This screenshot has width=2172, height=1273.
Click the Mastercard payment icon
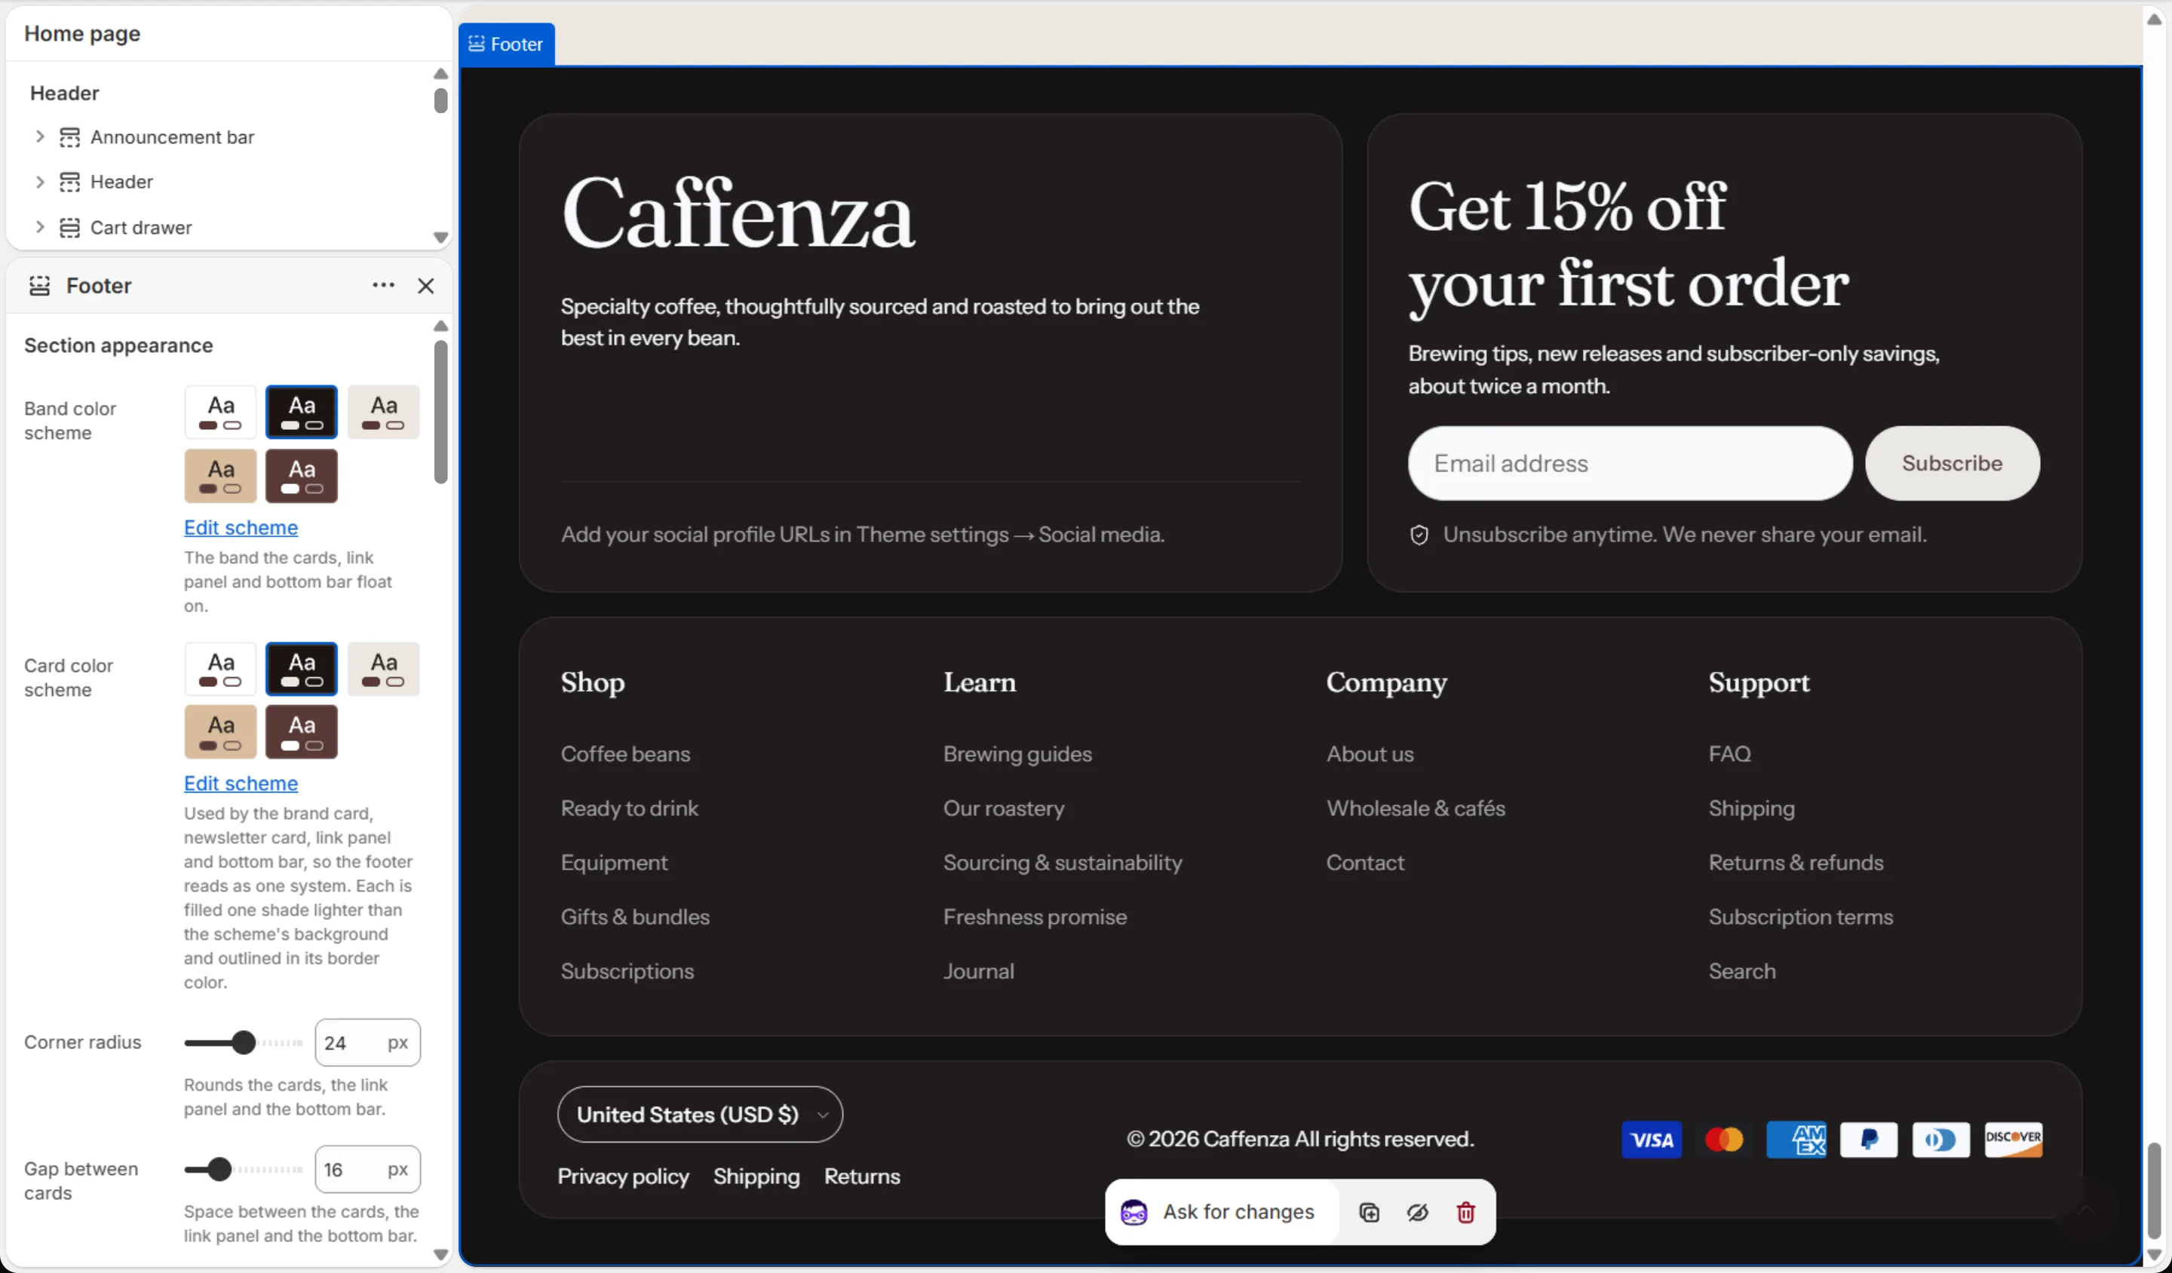1724,1140
